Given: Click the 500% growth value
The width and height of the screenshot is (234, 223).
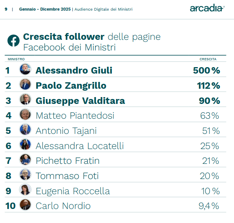Looking at the screenshot, I should [x=206, y=71].
